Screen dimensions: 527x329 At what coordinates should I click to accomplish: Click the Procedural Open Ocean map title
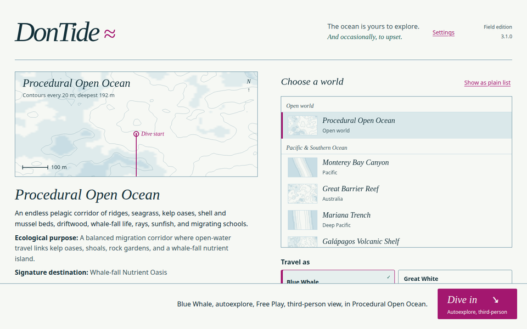76,83
